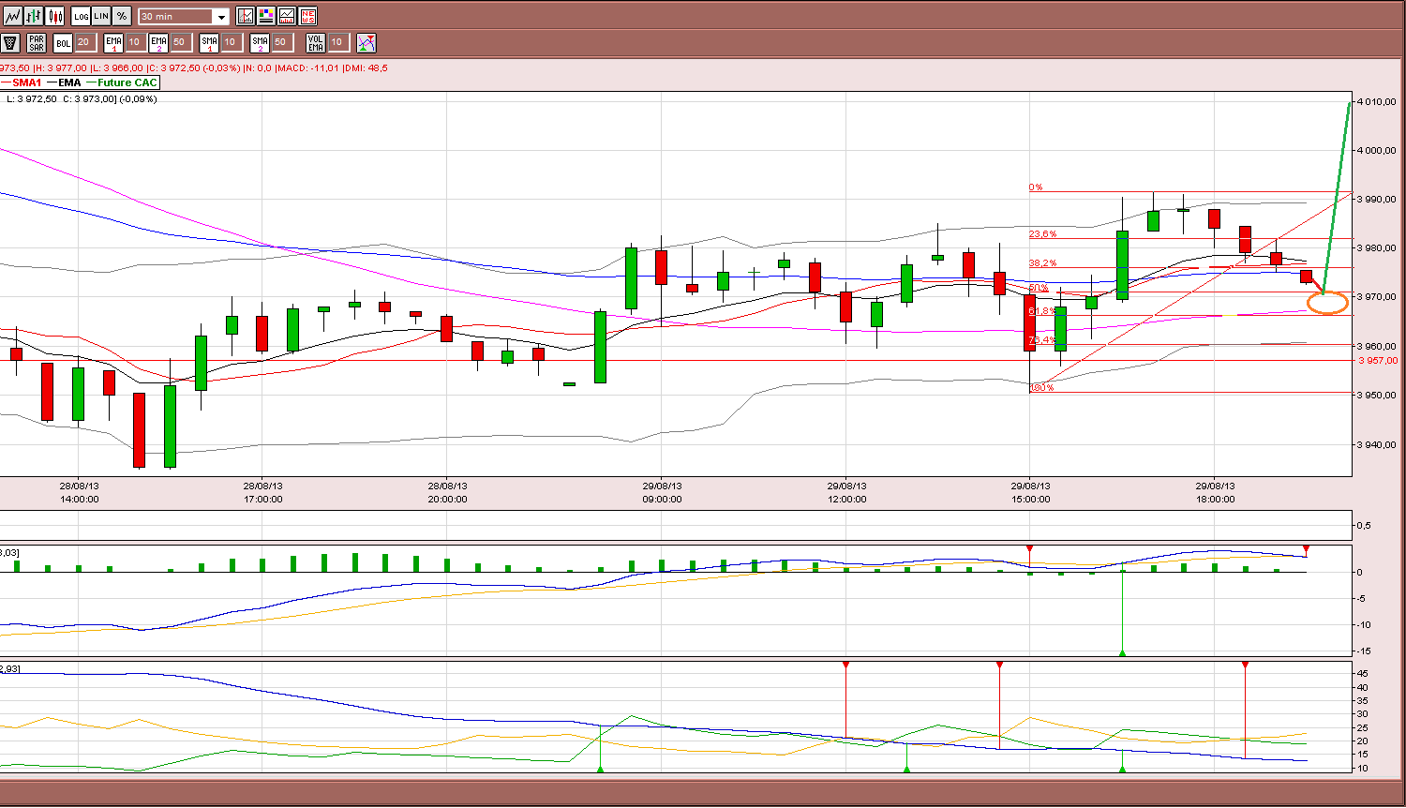
Task: Toggle the PAR SAR indicator
Action: 37,42
